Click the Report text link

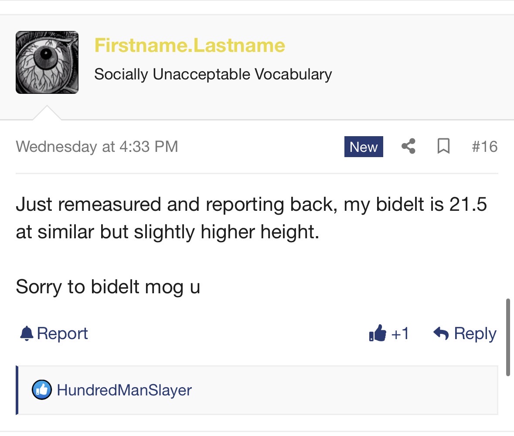pos(62,334)
